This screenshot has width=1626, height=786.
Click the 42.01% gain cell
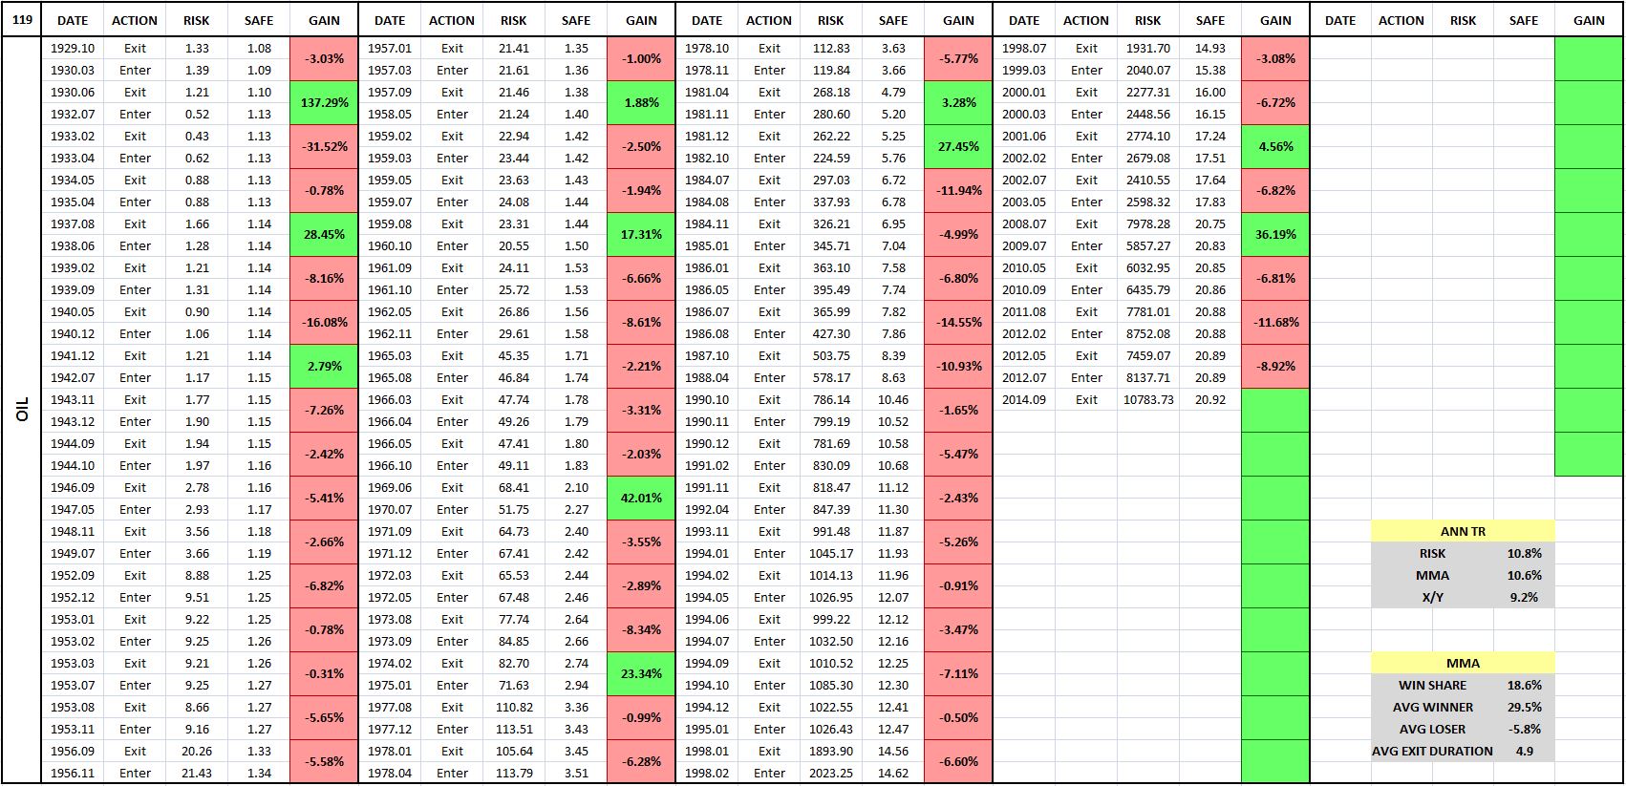[641, 498]
